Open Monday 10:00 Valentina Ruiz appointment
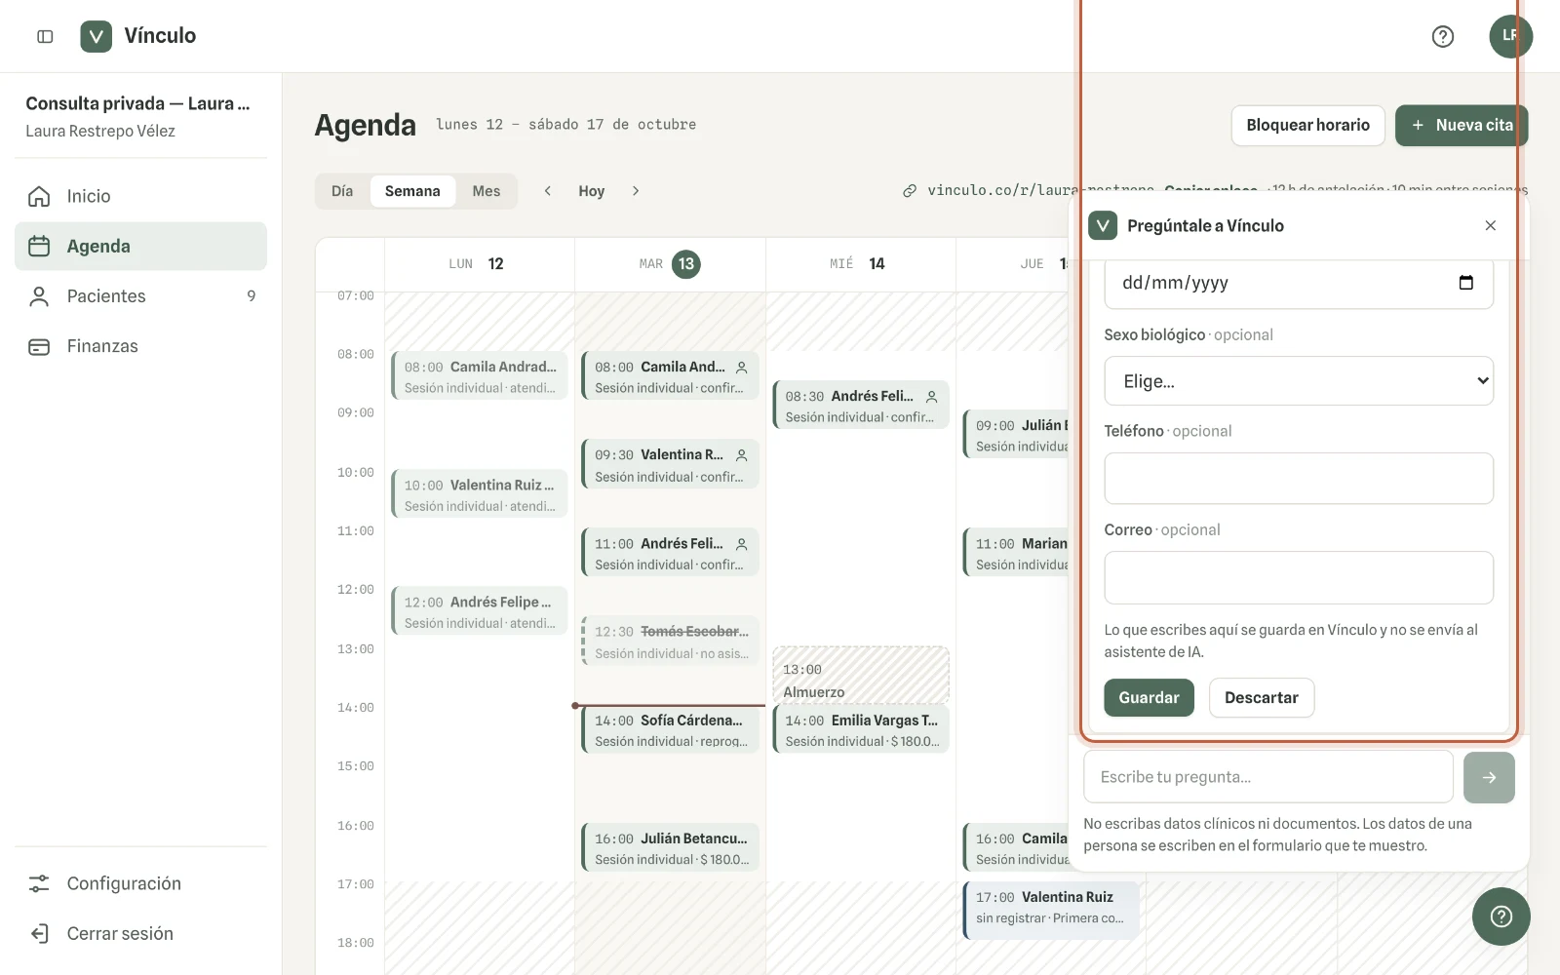This screenshot has width=1560, height=975. (480, 494)
